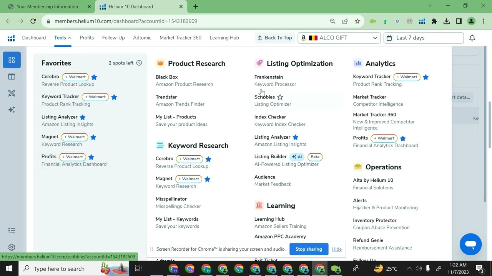This screenshot has width=492, height=276.
Task: Open the dashboard grid icon in sidebar
Action: tap(12, 60)
